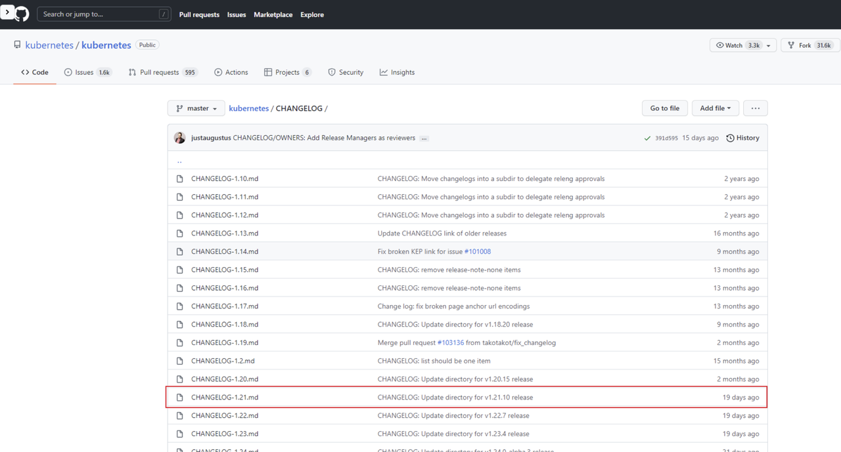841x452 pixels.
Task: Click the expand arrow panel at top-left corner
Action: coord(7,12)
